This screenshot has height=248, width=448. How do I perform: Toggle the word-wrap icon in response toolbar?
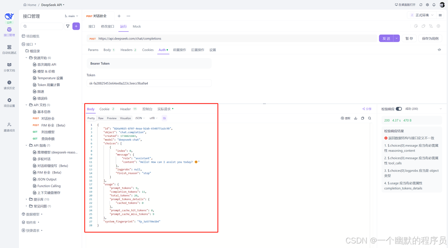(x=164, y=118)
